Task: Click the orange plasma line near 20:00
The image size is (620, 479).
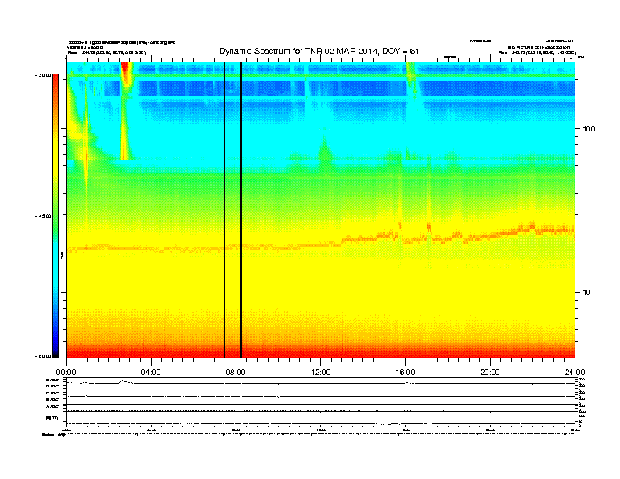Action: pos(490,236)
